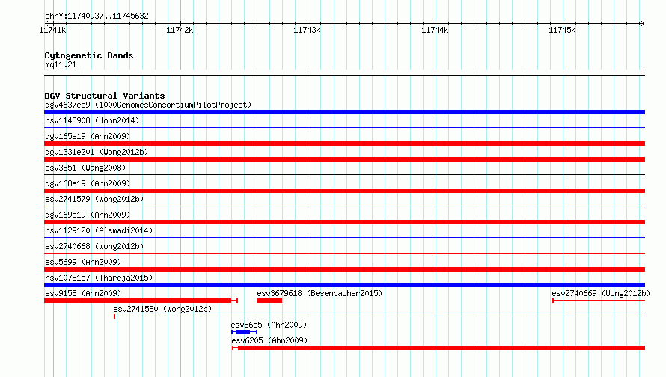The image size is (666, 377).
Task: Open variant esv2741579 (Wong2012b) label
Action: point(94,199)
